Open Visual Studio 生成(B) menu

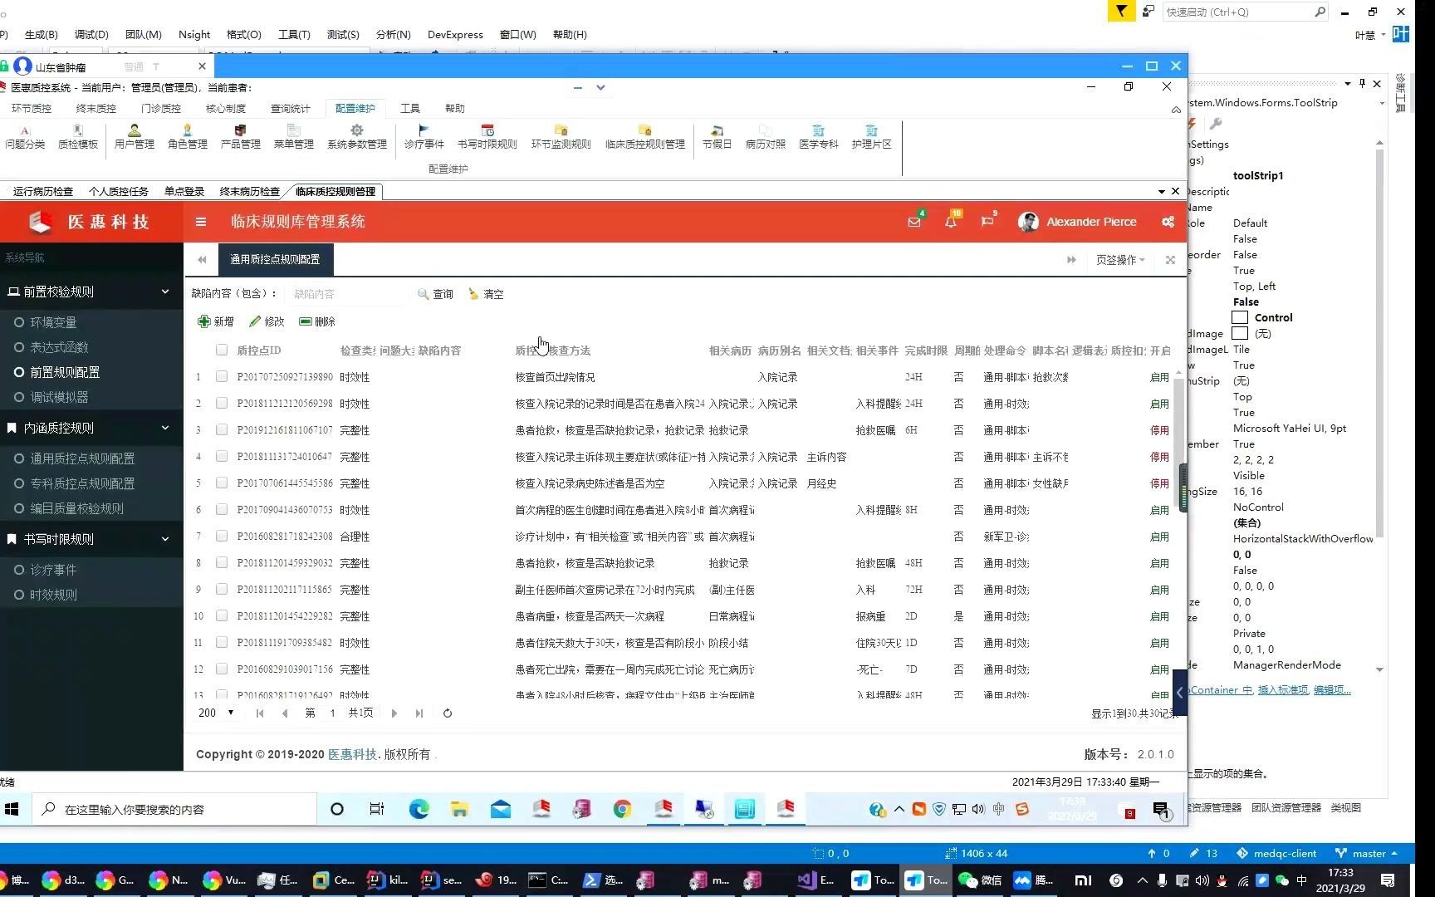pyautogui.click(x=42, y=35)
